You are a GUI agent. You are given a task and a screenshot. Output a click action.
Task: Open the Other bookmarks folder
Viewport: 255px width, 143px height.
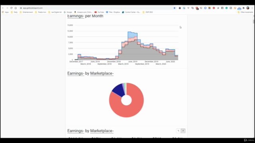point(245,12)
